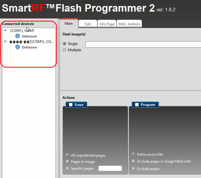The width and height of the screenshot is (201, 178).
Task: Click the Specific pages input field
Action: point(110,168)
